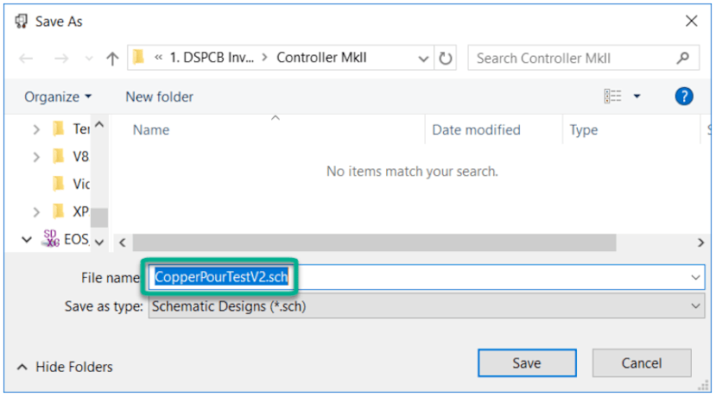Sort by the Name column header

(151, 130)
